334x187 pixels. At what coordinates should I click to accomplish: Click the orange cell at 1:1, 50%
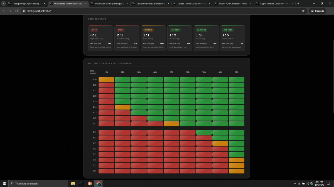coord(171,124)
